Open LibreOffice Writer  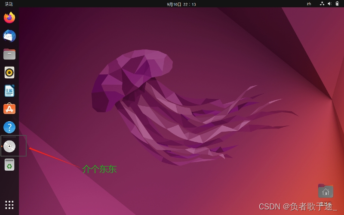coord(9,91)
